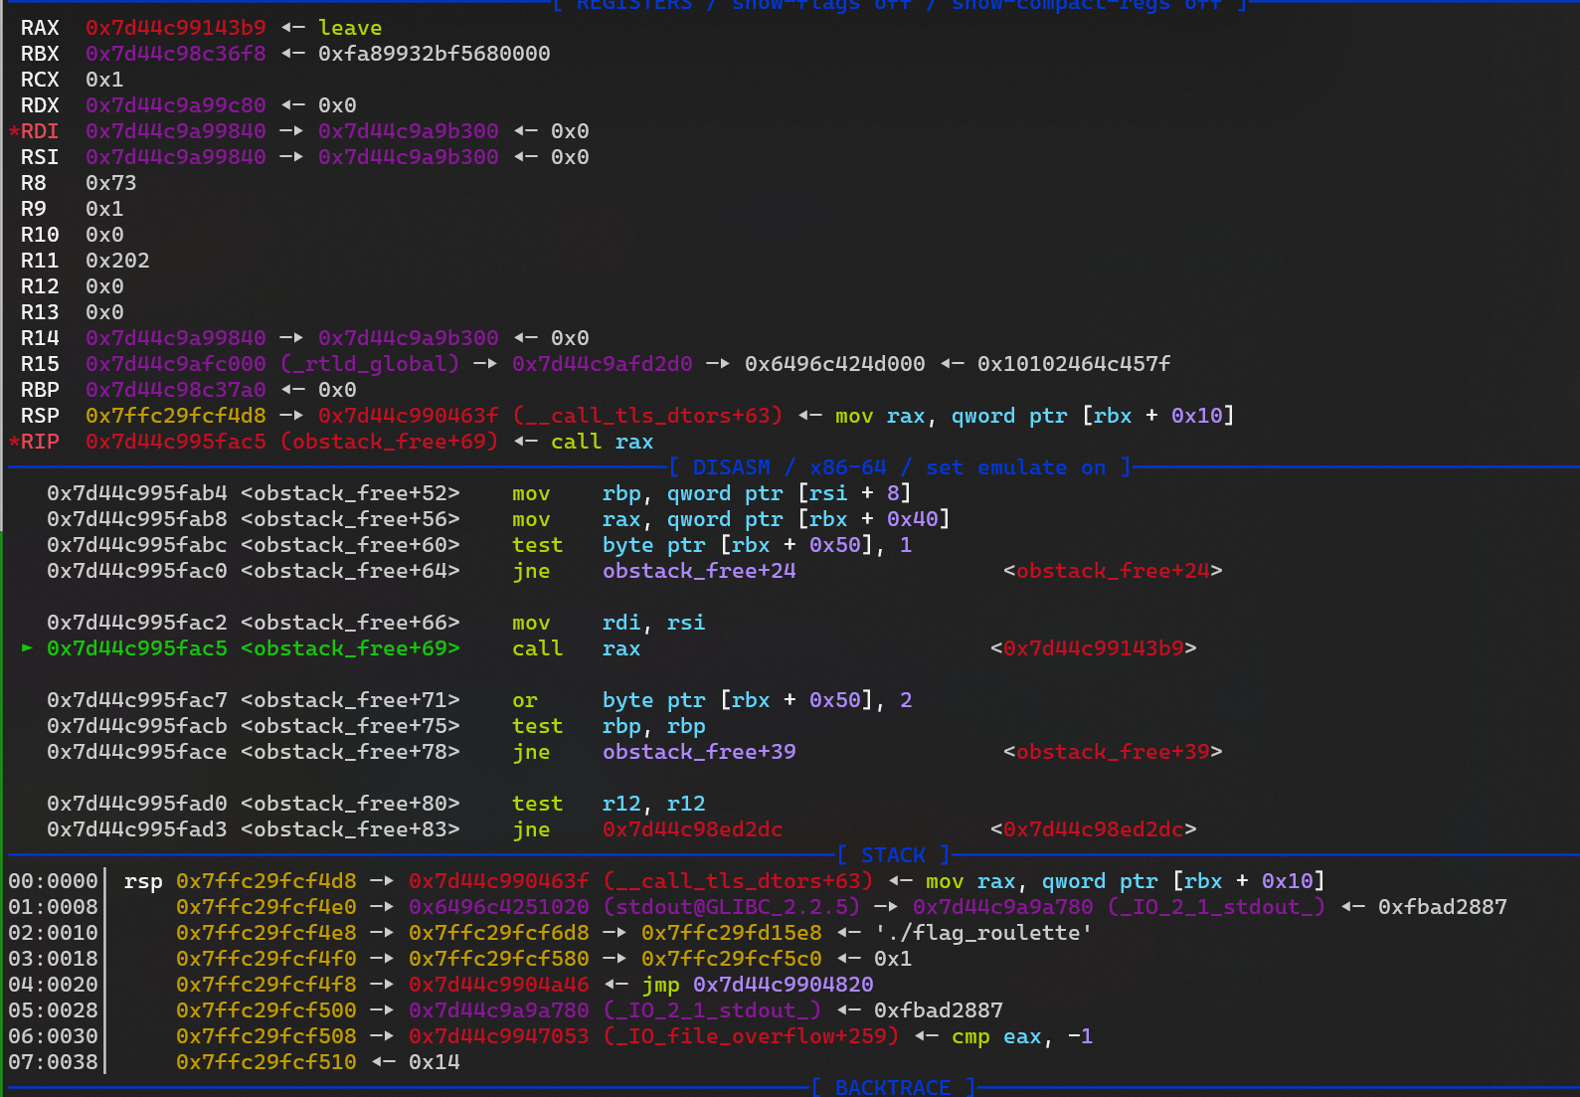Image resolution: width=1580 pixels, height=1097 pixels.
Task: Select the or byte ptr instruction at obstack_free+71
Action: tap(712, 700)
